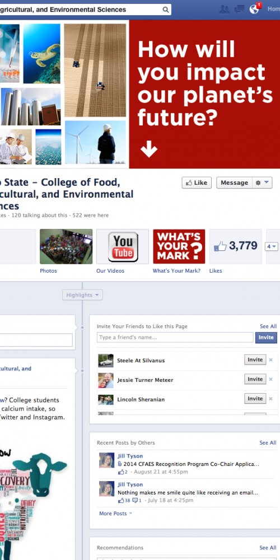Dismiss Lincoln Sheranian suggestion

[270, 399]
